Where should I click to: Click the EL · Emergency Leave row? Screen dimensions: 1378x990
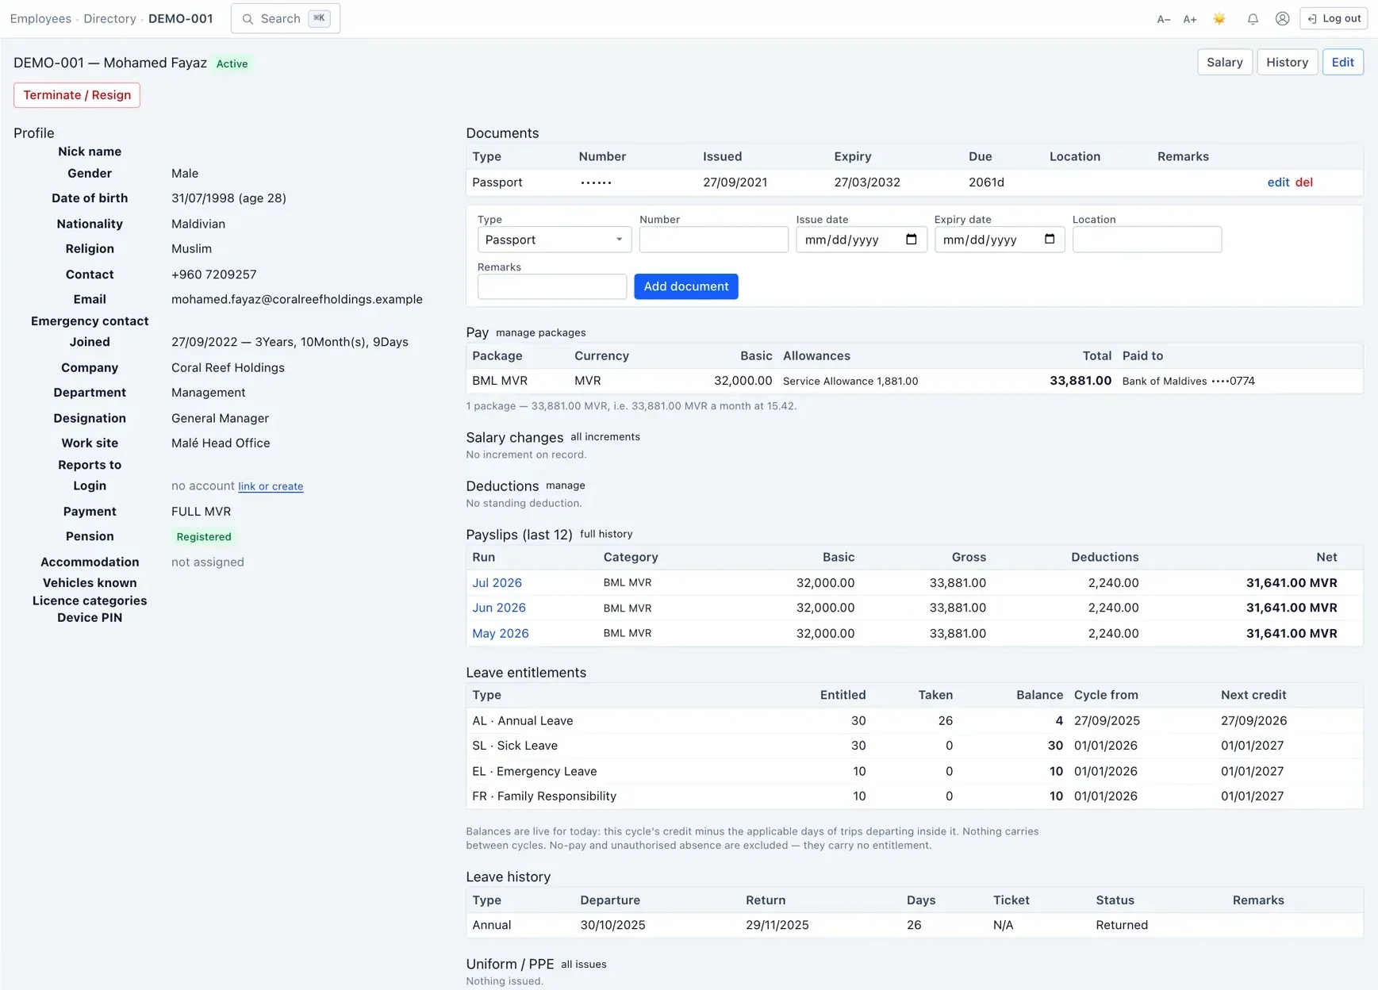click(914, 771)
